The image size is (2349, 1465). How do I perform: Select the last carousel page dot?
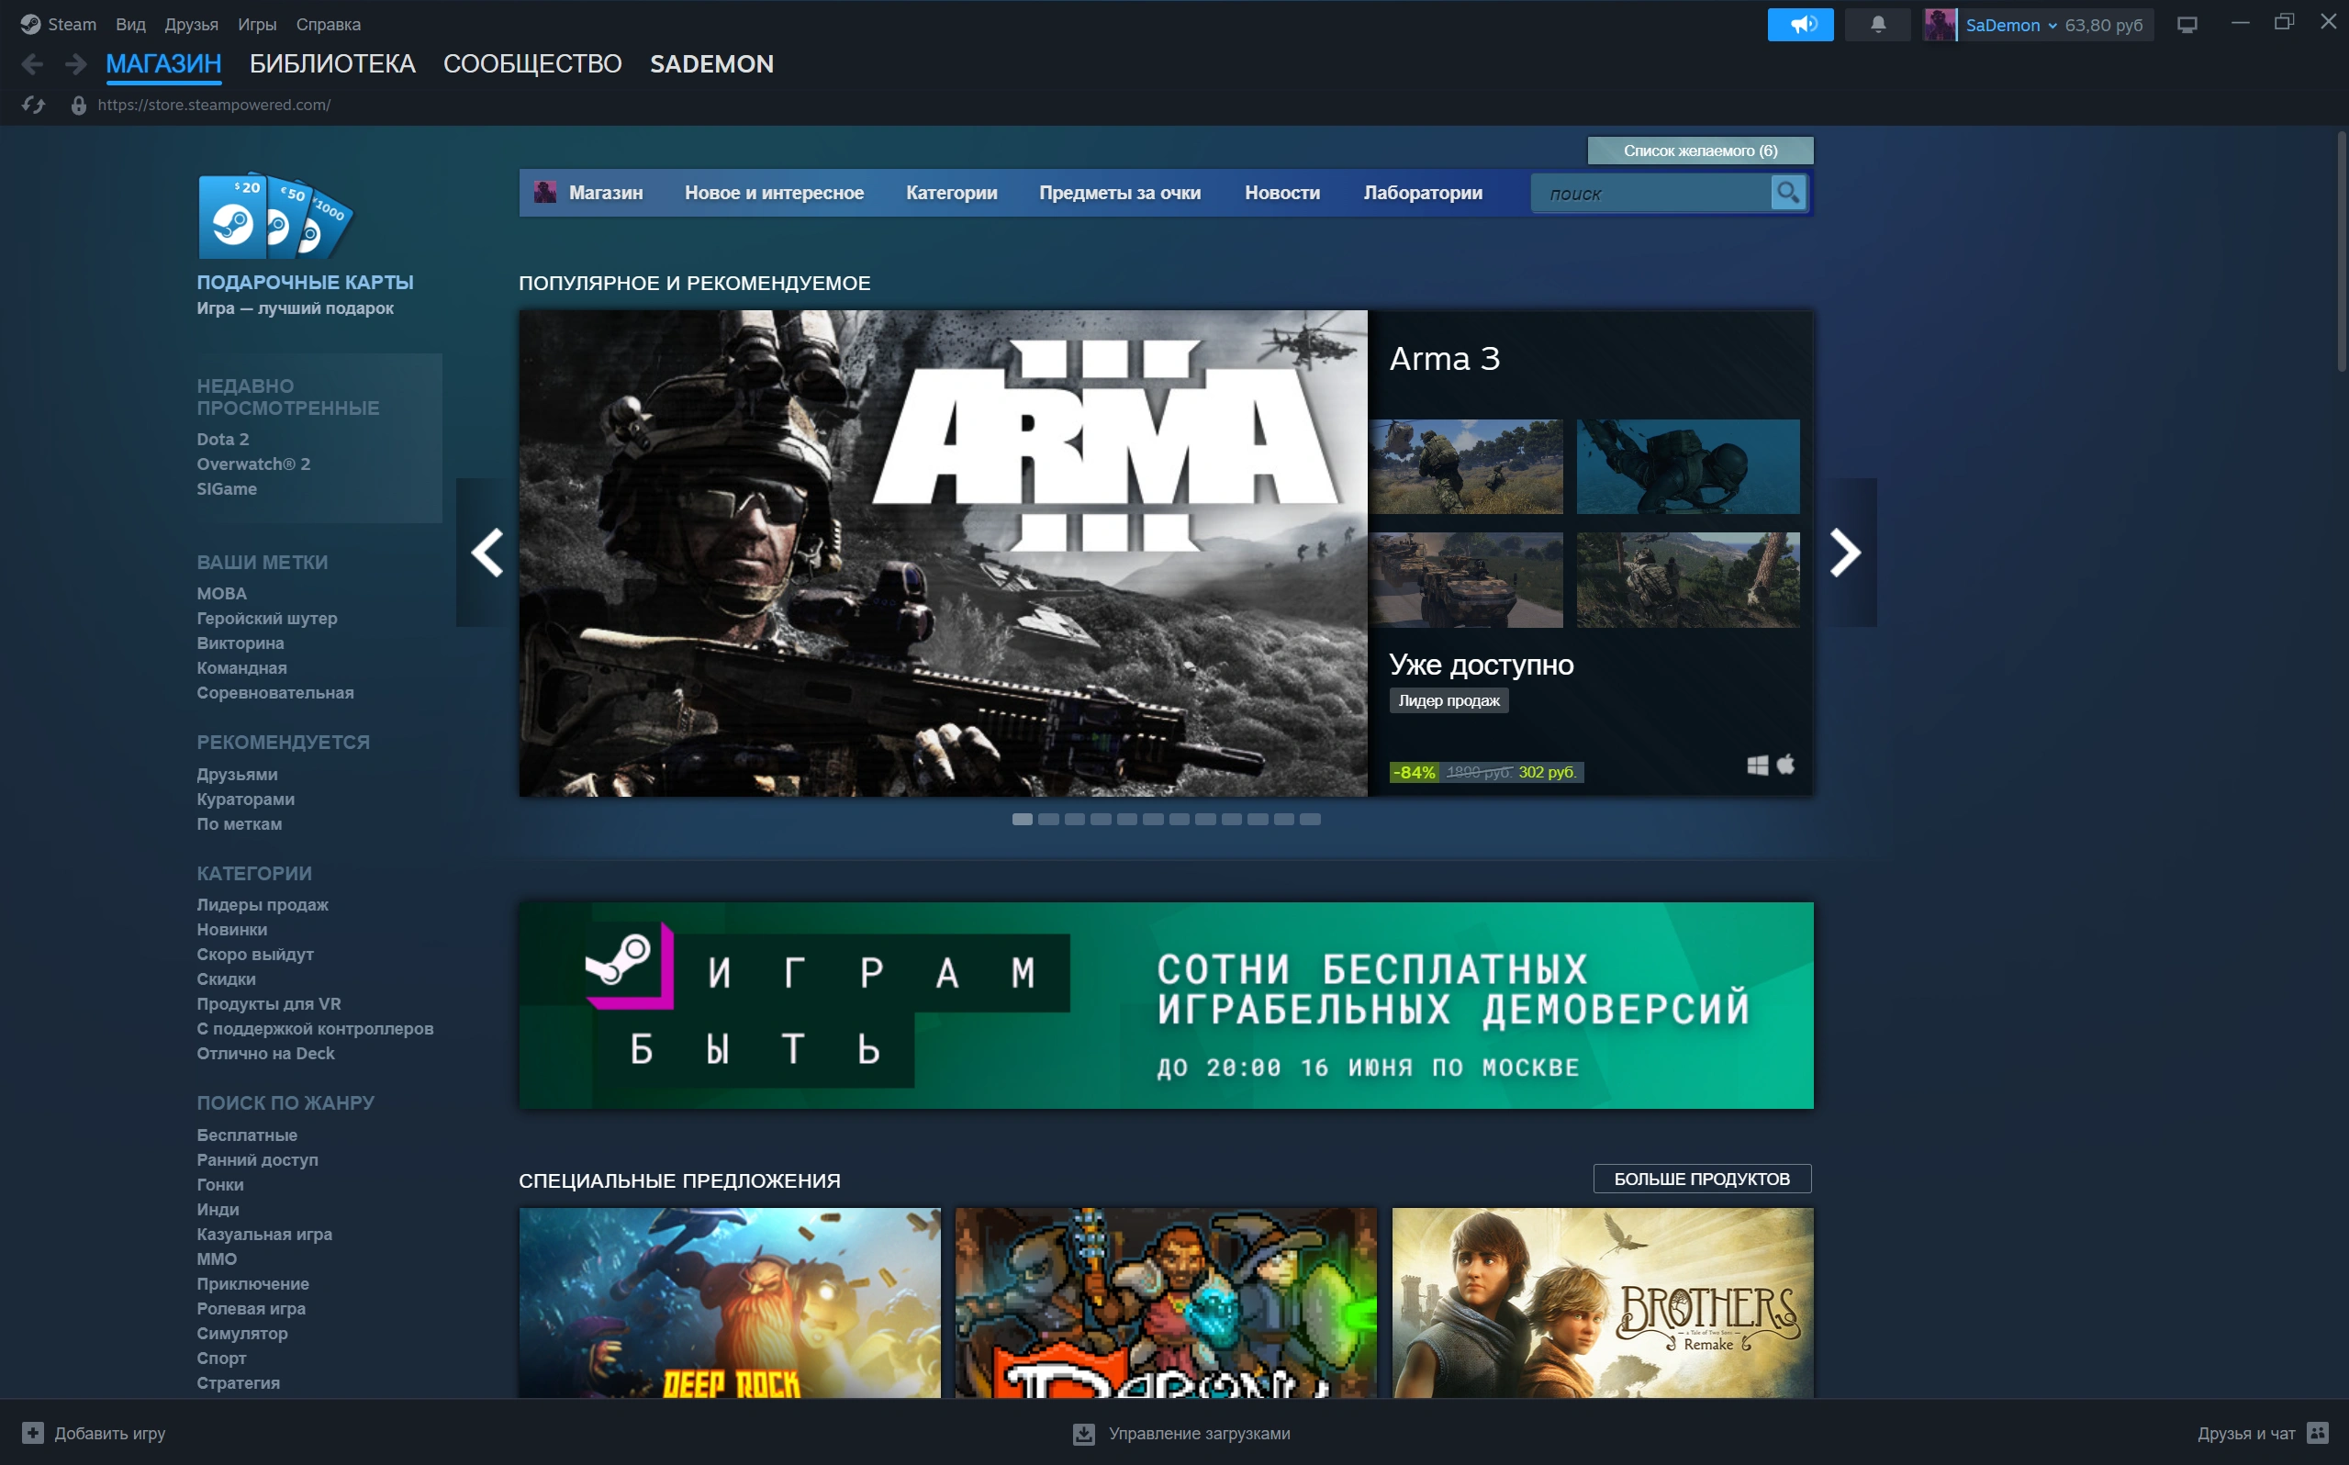pos(1310,820)
